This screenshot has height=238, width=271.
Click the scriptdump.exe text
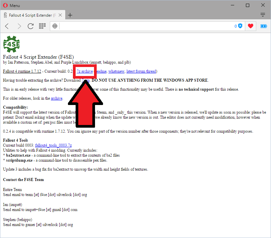[19, 160]
